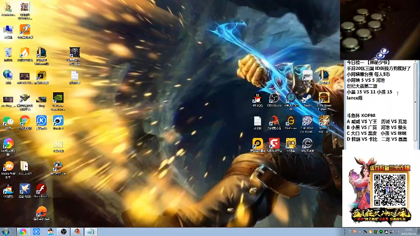Click the line "小阿姨 5 VS 5 河池"
The height and width of the screenshot is (236, 420).
[x=365, y=80]
